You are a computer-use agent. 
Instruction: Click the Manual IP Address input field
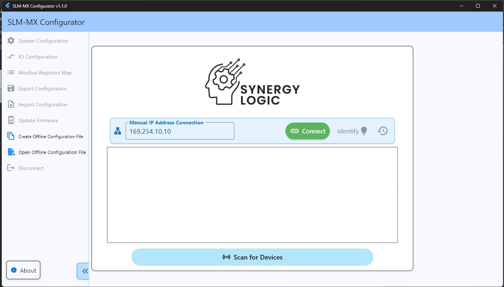pyautogui.click(x=180, y=131)
